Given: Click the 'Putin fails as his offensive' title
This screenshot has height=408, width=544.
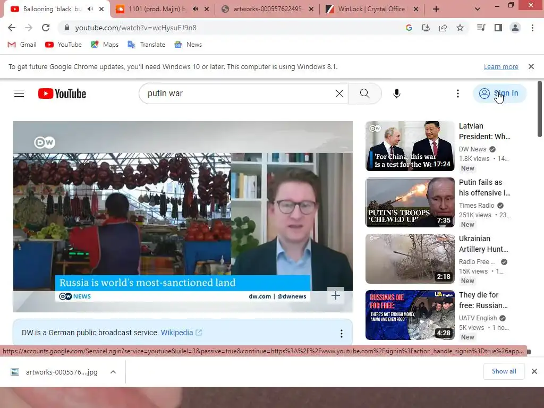Looking at the screenshot, I should pos(484,188).
